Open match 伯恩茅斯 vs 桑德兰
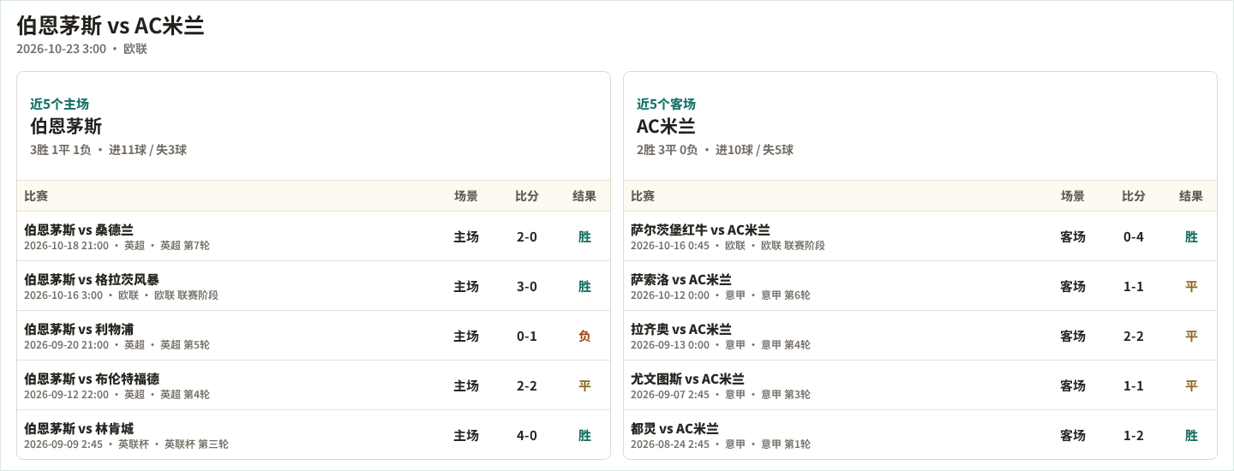The height and width of the screenshot is (471, 1234). click(x=79, y=230)
